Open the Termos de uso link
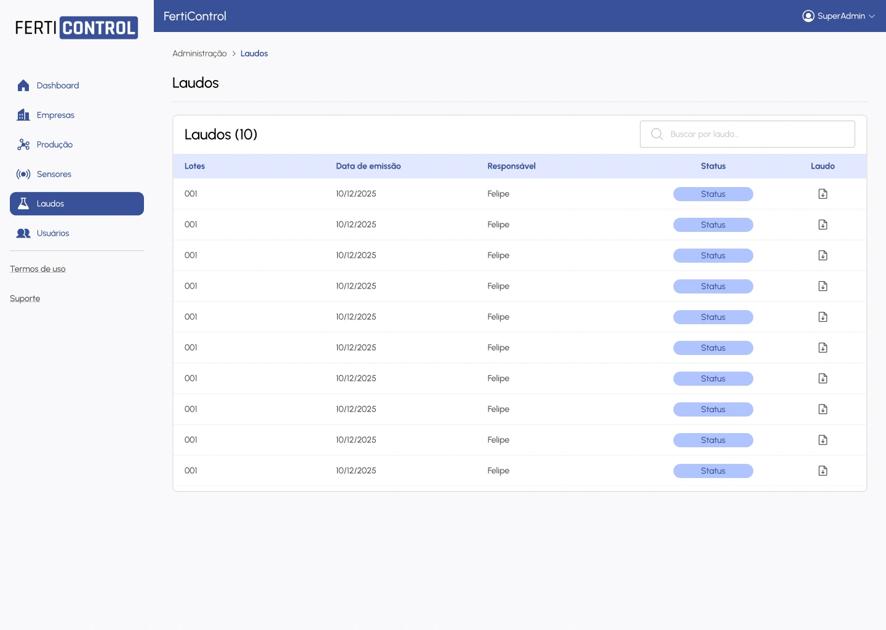The image size is (886, 630). pos(38,269)
